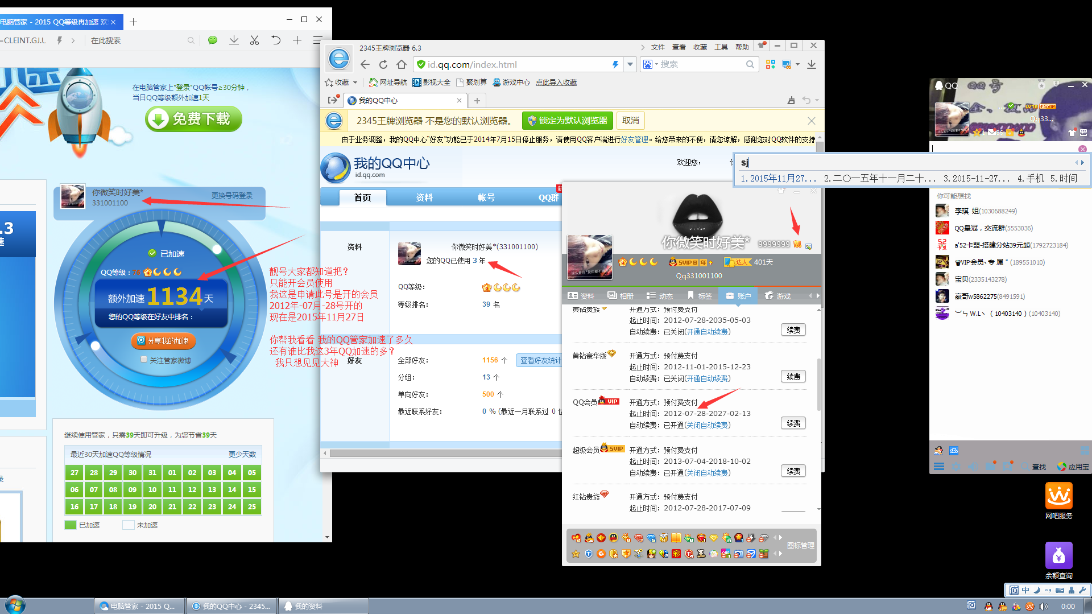Open new tab in left browser window
The image size is (1092, 614).
pos(133,22)
